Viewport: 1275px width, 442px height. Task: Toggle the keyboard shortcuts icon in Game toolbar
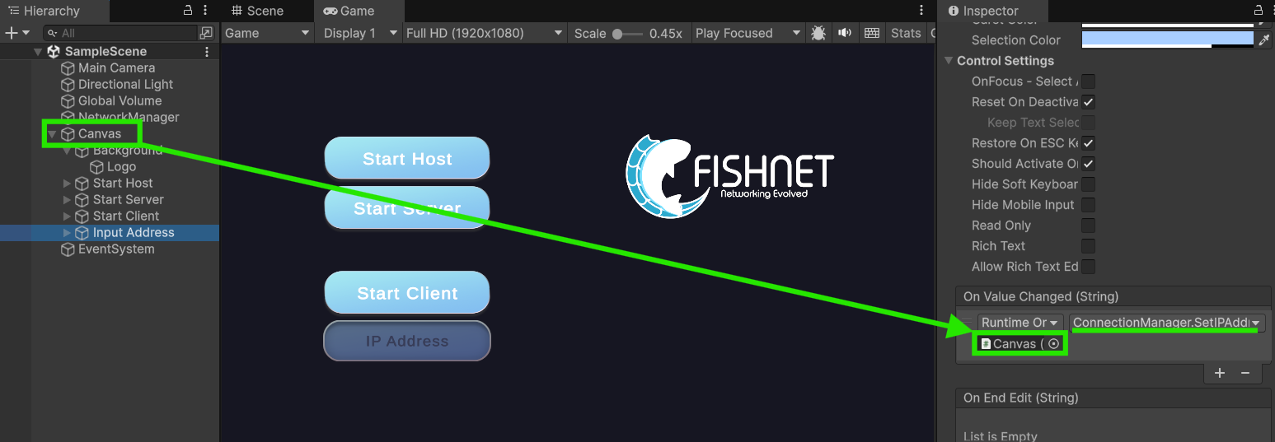coord(871,33)
